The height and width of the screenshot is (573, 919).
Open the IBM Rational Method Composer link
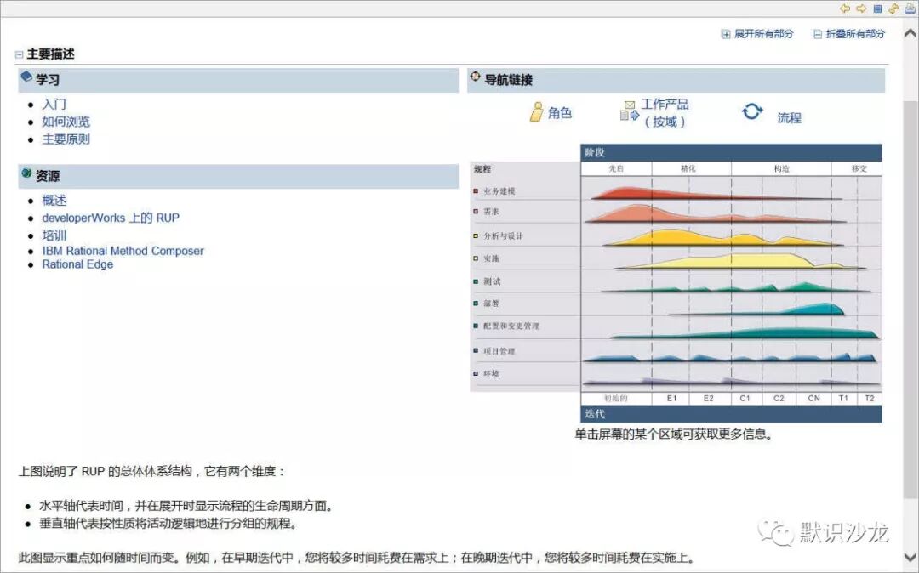(x=123, y=250)
